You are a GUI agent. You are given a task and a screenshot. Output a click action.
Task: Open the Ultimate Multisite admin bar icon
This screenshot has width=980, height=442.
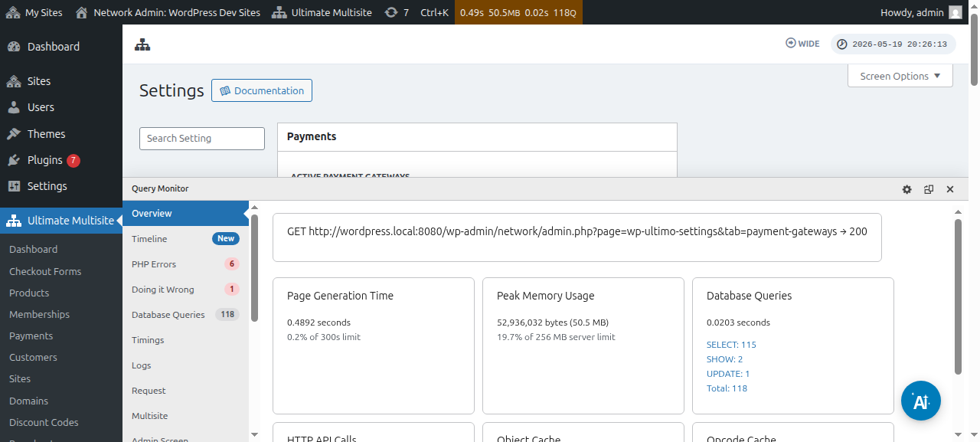(278, 12)
